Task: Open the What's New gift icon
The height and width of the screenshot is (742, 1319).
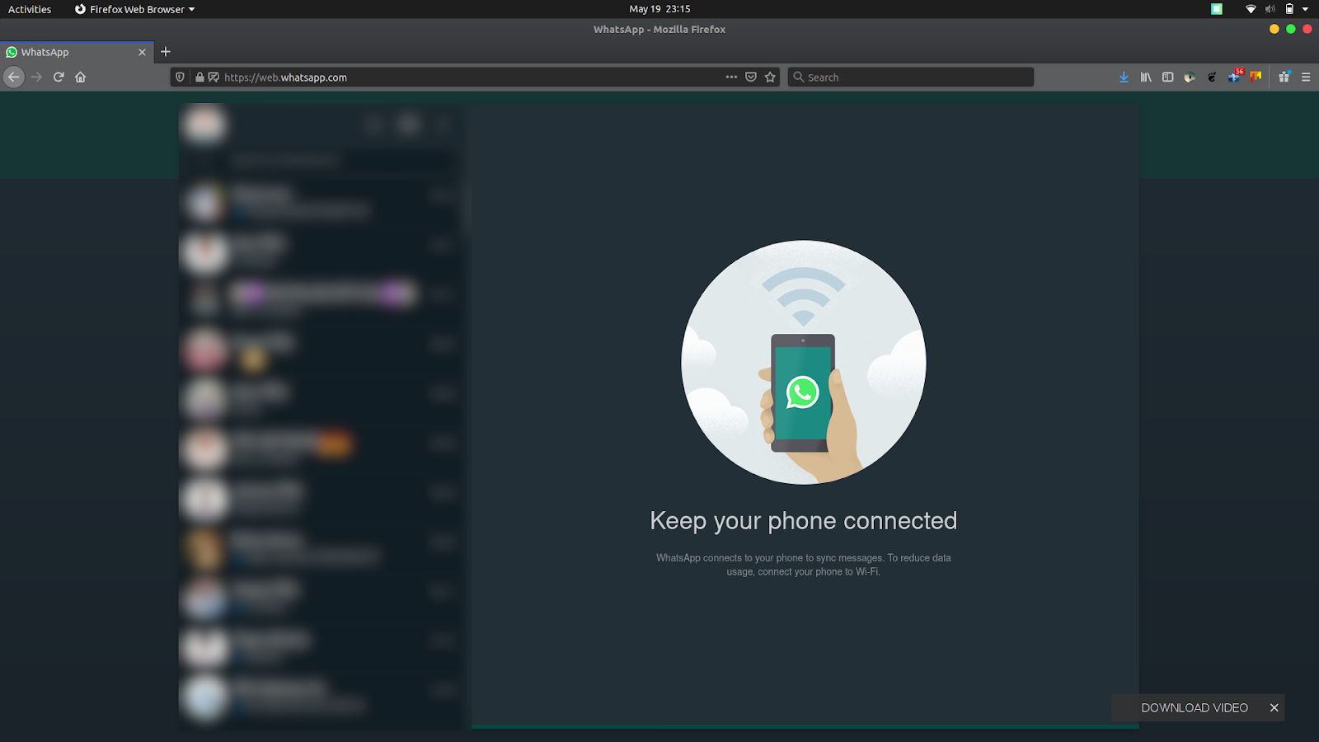Action: (x=1284, y=77)
